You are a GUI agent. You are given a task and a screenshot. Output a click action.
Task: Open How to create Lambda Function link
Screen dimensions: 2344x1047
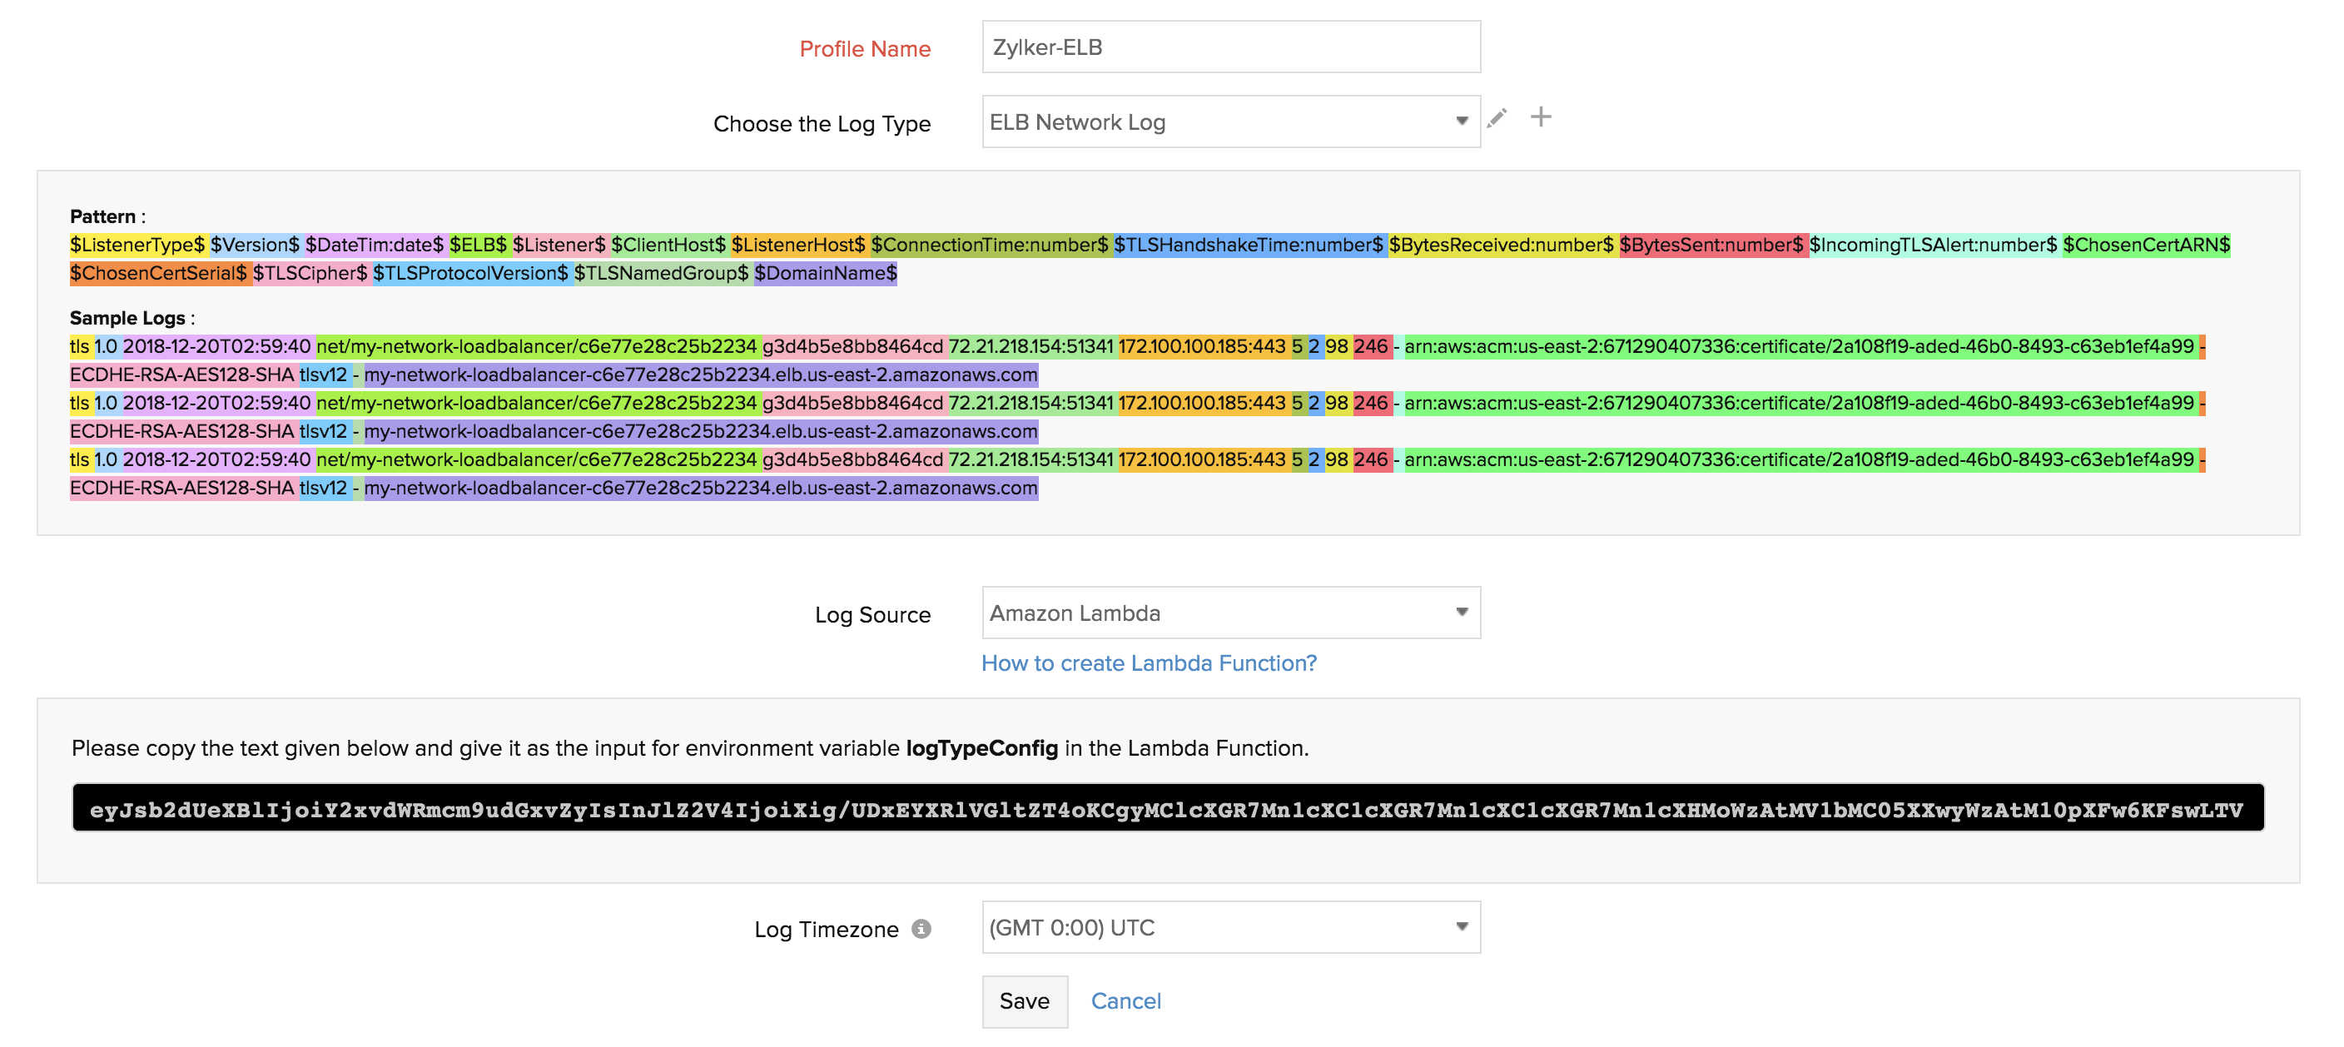1149,664
